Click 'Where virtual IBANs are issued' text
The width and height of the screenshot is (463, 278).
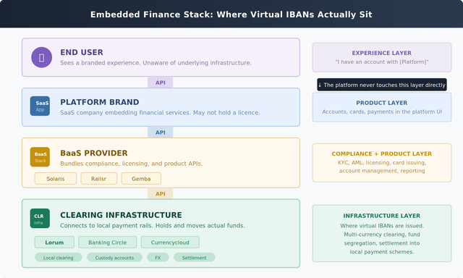[382, 226]
